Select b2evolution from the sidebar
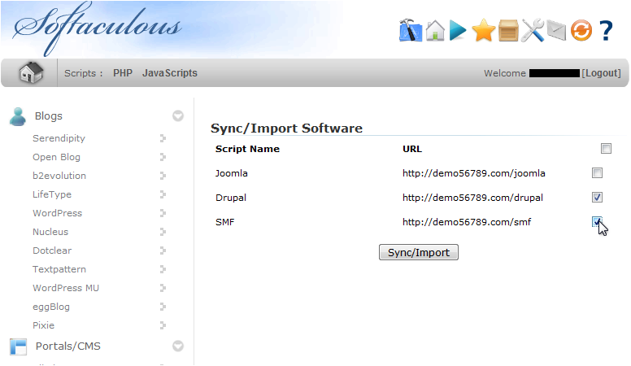The width and height of the screenshot is (631, 366). click(59, 176)
